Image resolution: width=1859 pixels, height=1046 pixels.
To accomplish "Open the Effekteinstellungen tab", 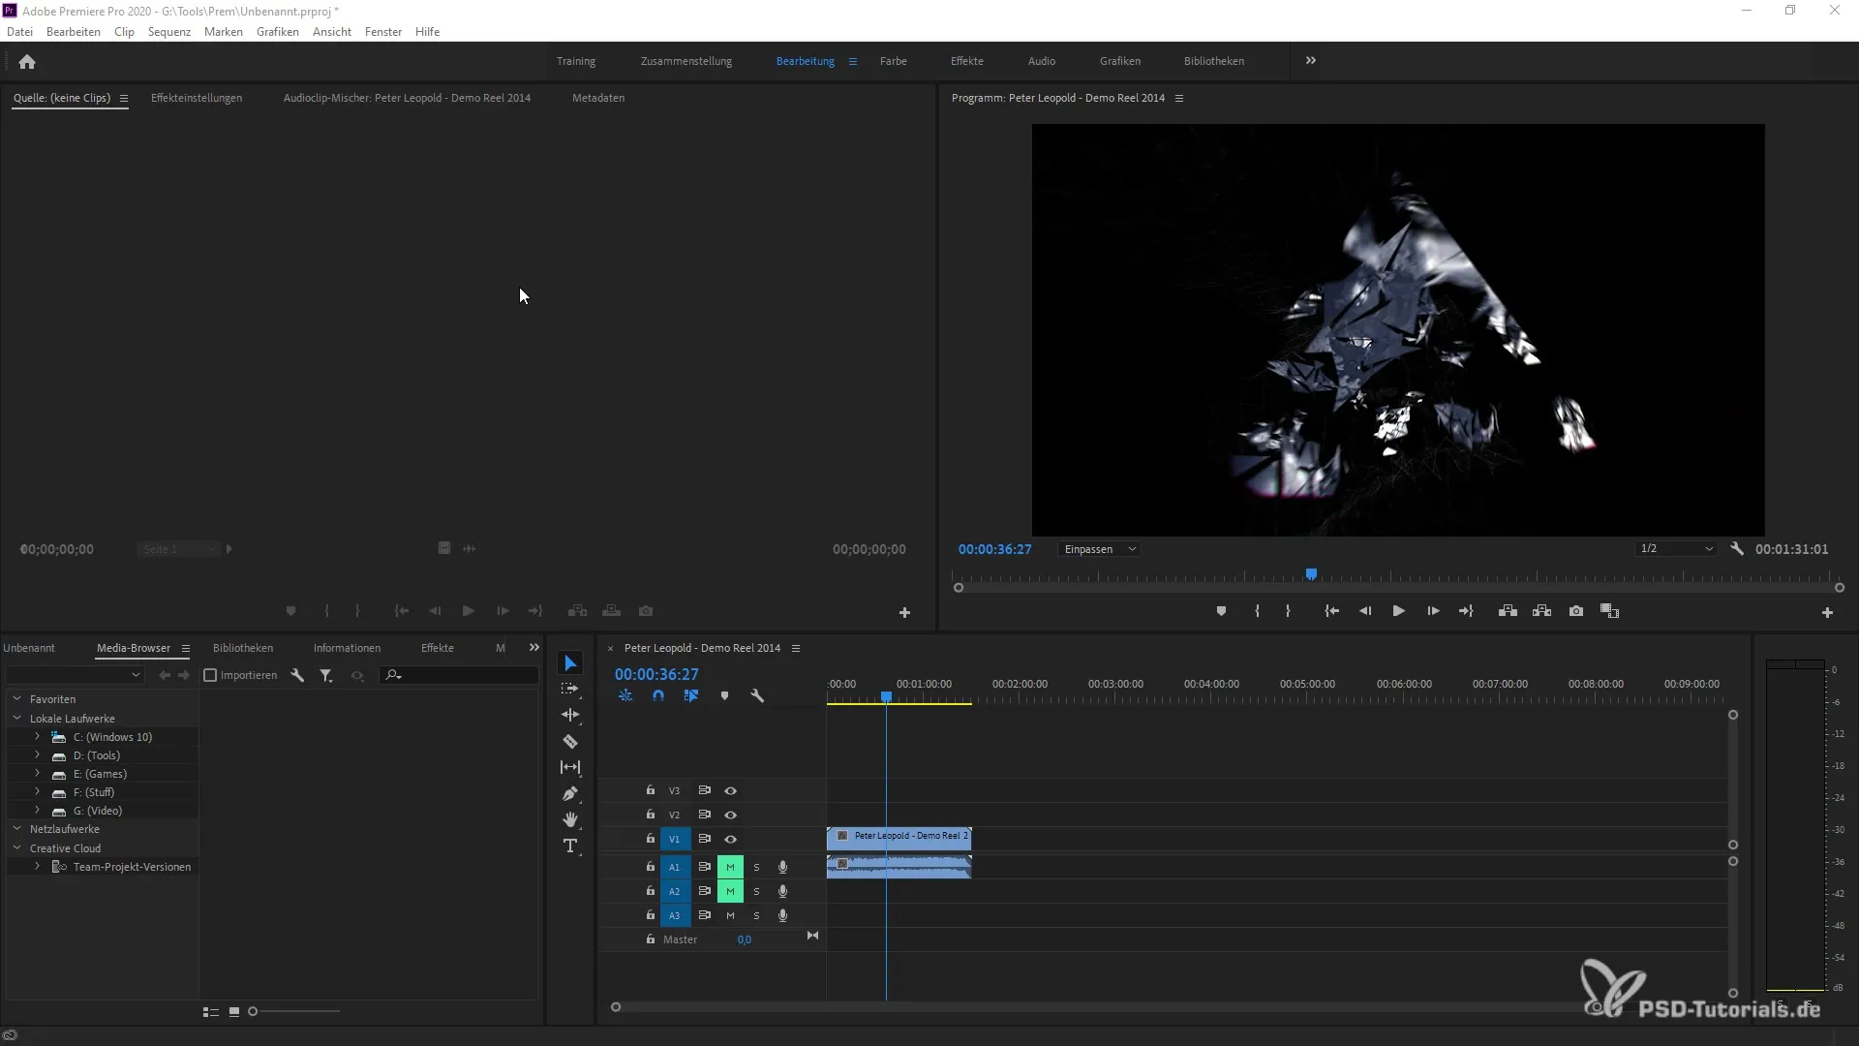I will pyautogui.click(x=197, y=98).
